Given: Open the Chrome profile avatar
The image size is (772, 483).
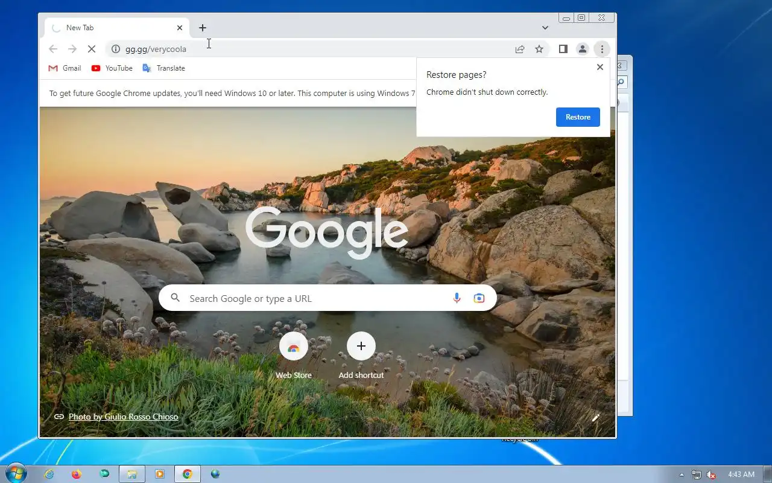Looking at the screenshot, I should click(582, 49).
